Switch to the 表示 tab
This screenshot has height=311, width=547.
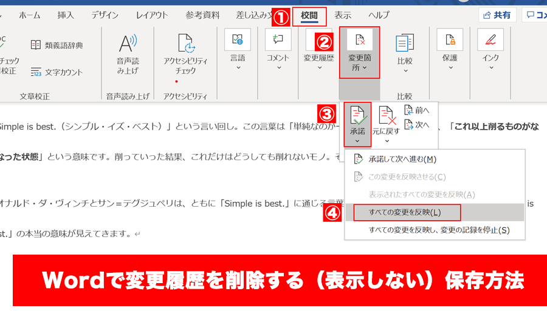[x=343, y=15]
